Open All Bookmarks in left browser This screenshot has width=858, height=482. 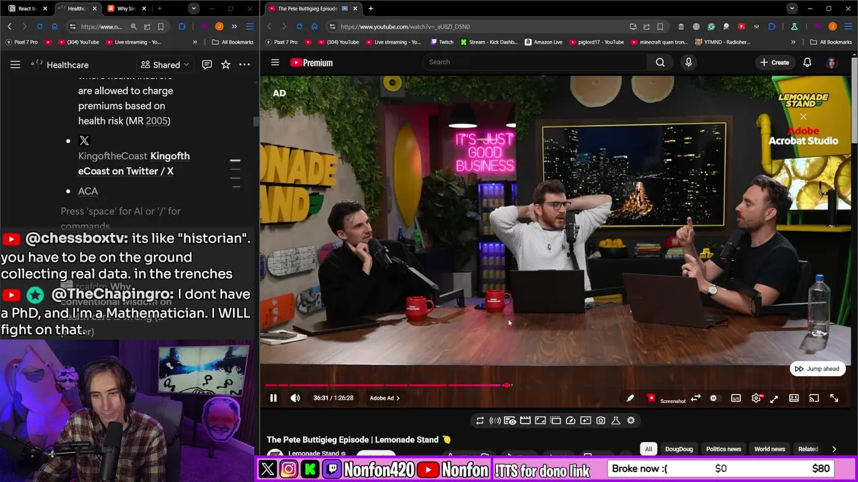233,42
